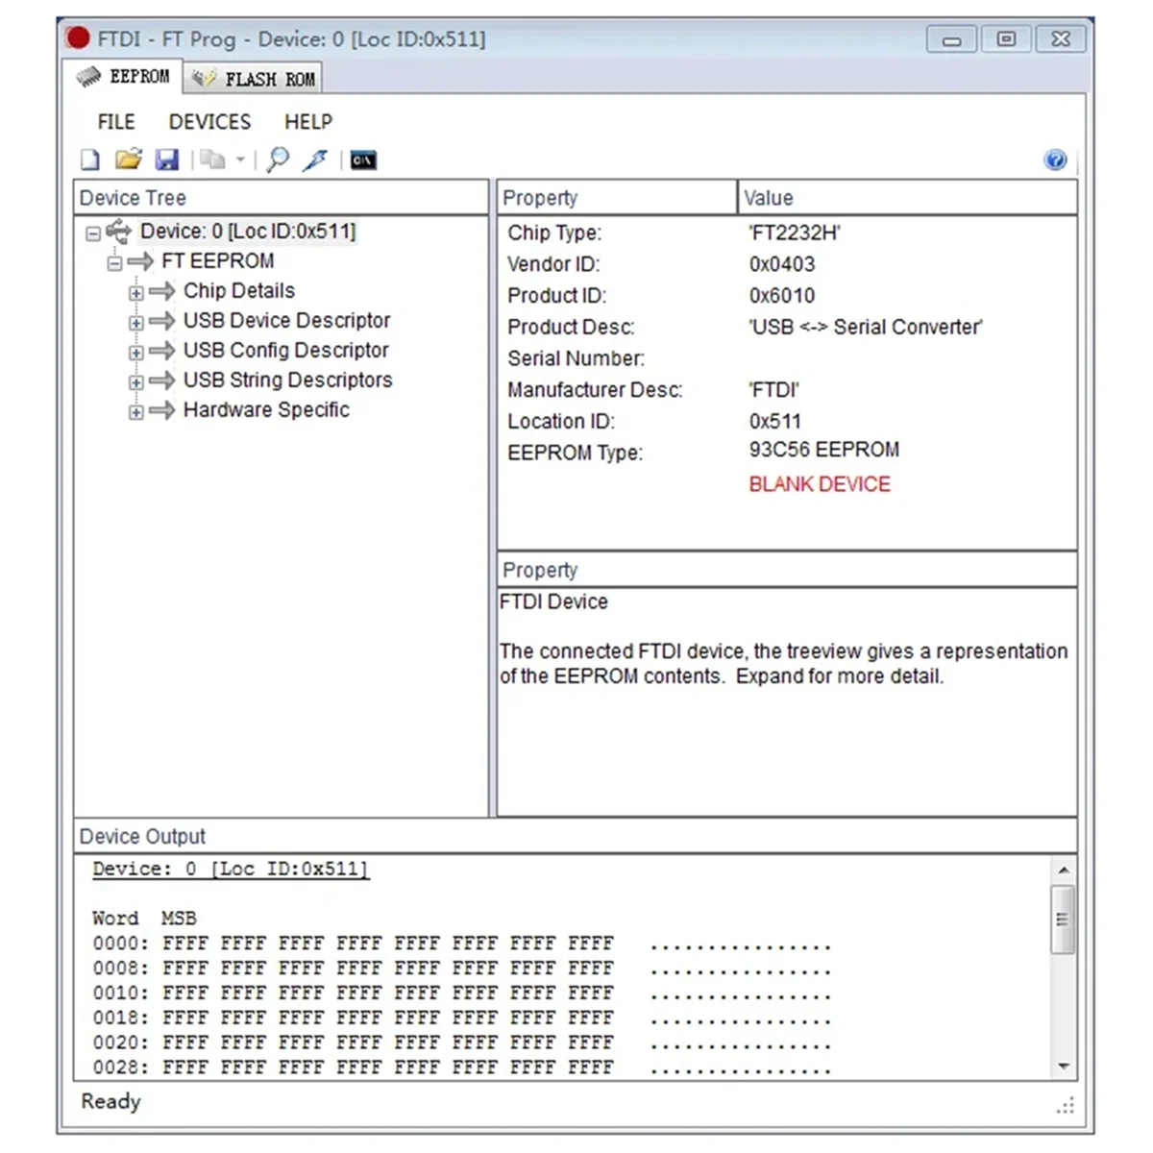This screenshot has height=1153, width=1153.
Task: Expand the Chip Details node
Action: click(x=136, y=293)
